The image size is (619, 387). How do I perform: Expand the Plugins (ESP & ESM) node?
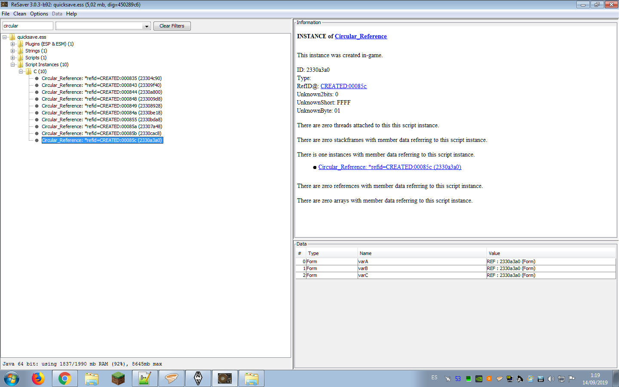(x=13, y=44)
